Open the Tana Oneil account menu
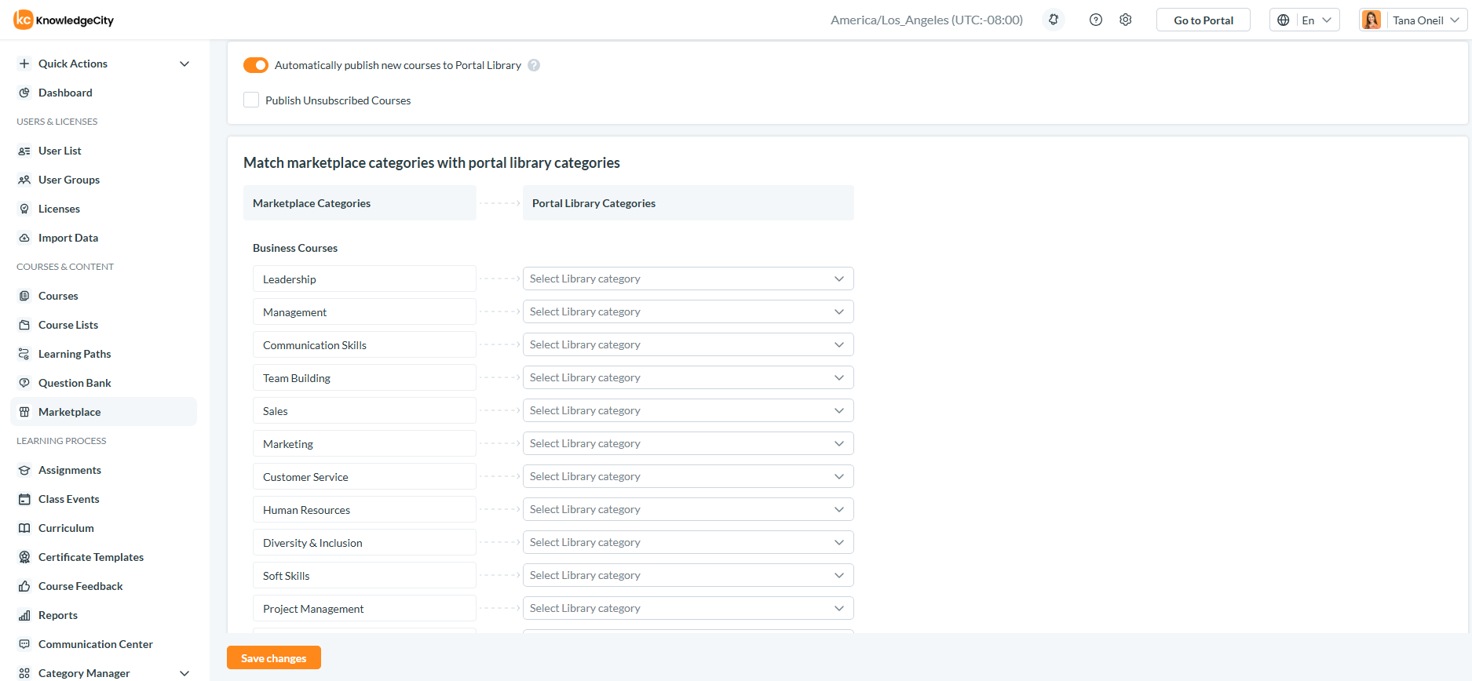 click(x=1413, y=20)
